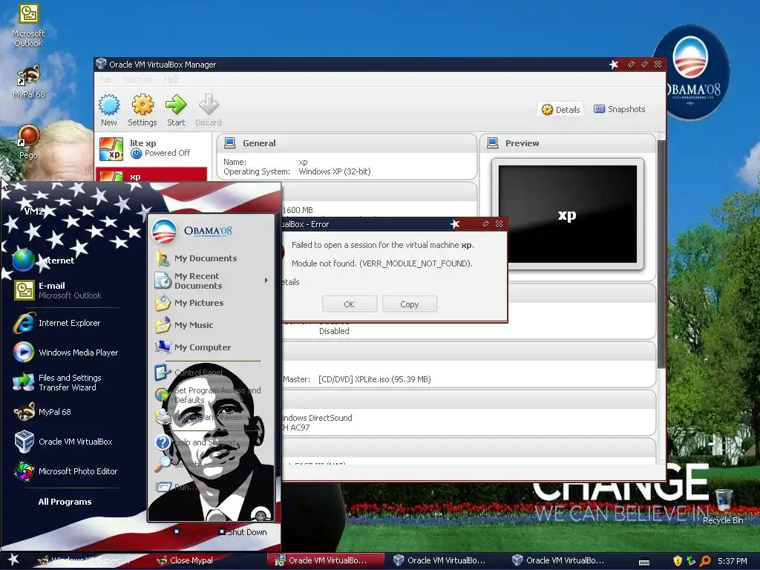Launch Internet Explorer from Start menu

(58, 323)
